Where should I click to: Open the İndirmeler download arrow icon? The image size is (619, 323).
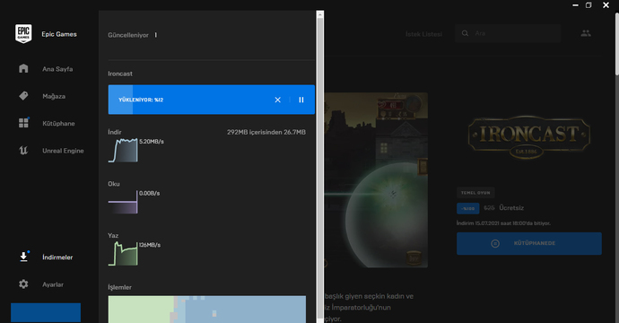[23, 257]
